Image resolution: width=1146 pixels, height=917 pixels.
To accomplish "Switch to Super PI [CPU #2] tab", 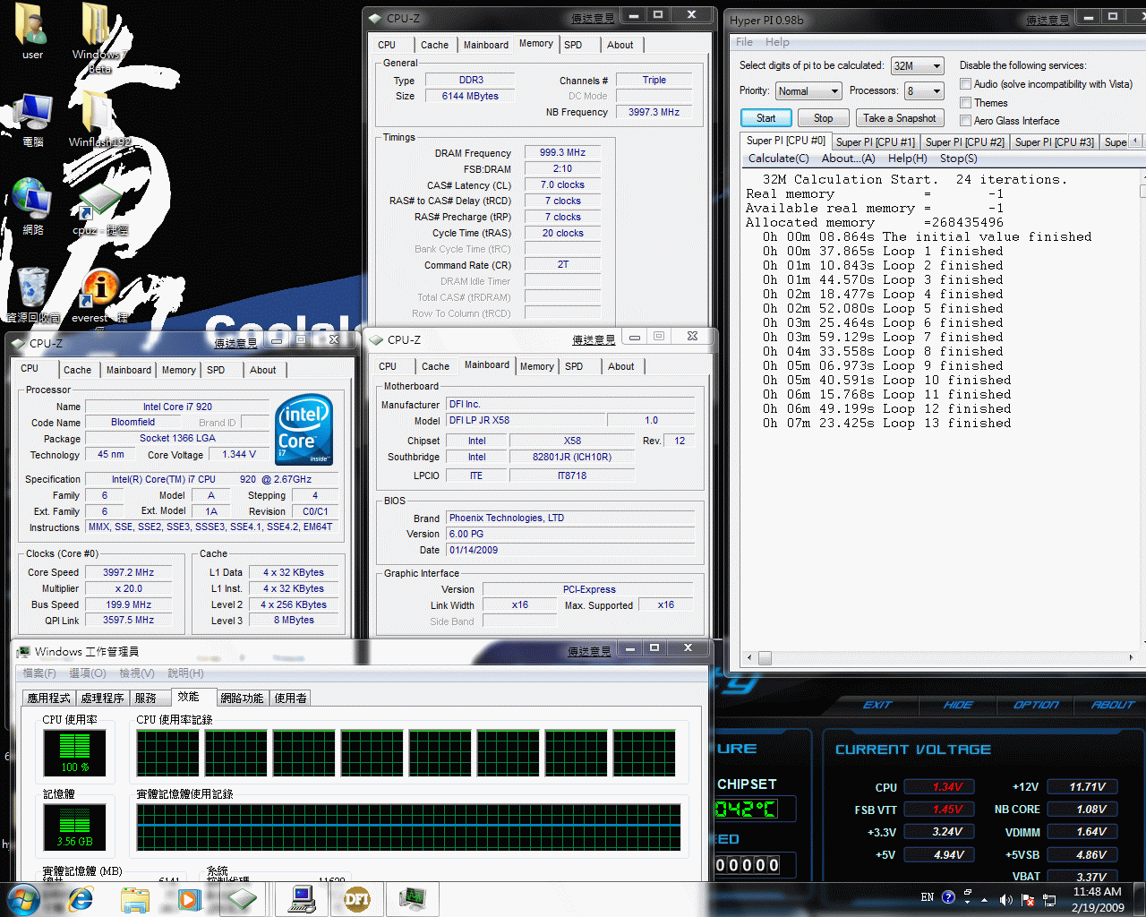I will 964,141.
